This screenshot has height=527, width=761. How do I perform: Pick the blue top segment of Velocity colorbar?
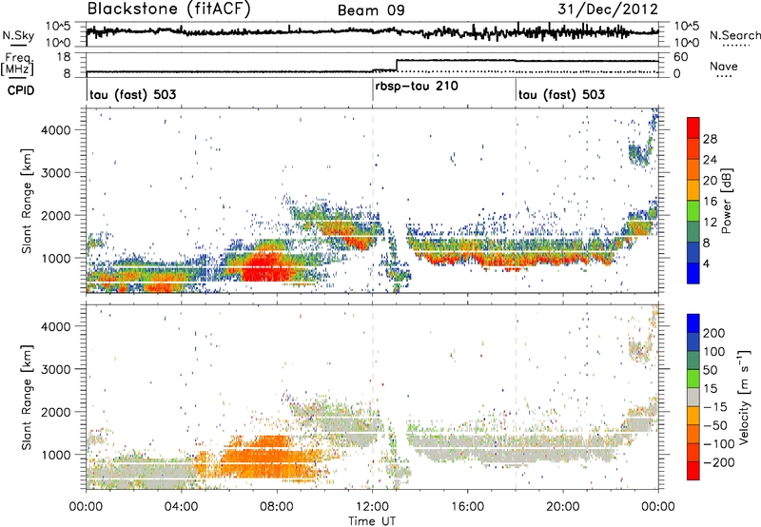click(x=693, y=323)
